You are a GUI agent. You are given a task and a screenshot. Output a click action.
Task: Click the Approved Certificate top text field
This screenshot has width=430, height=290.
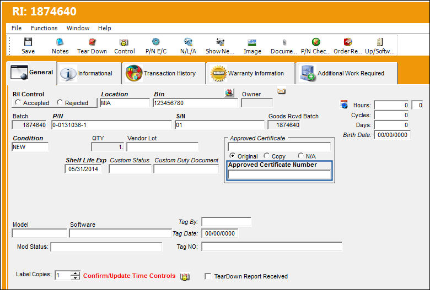279,147
